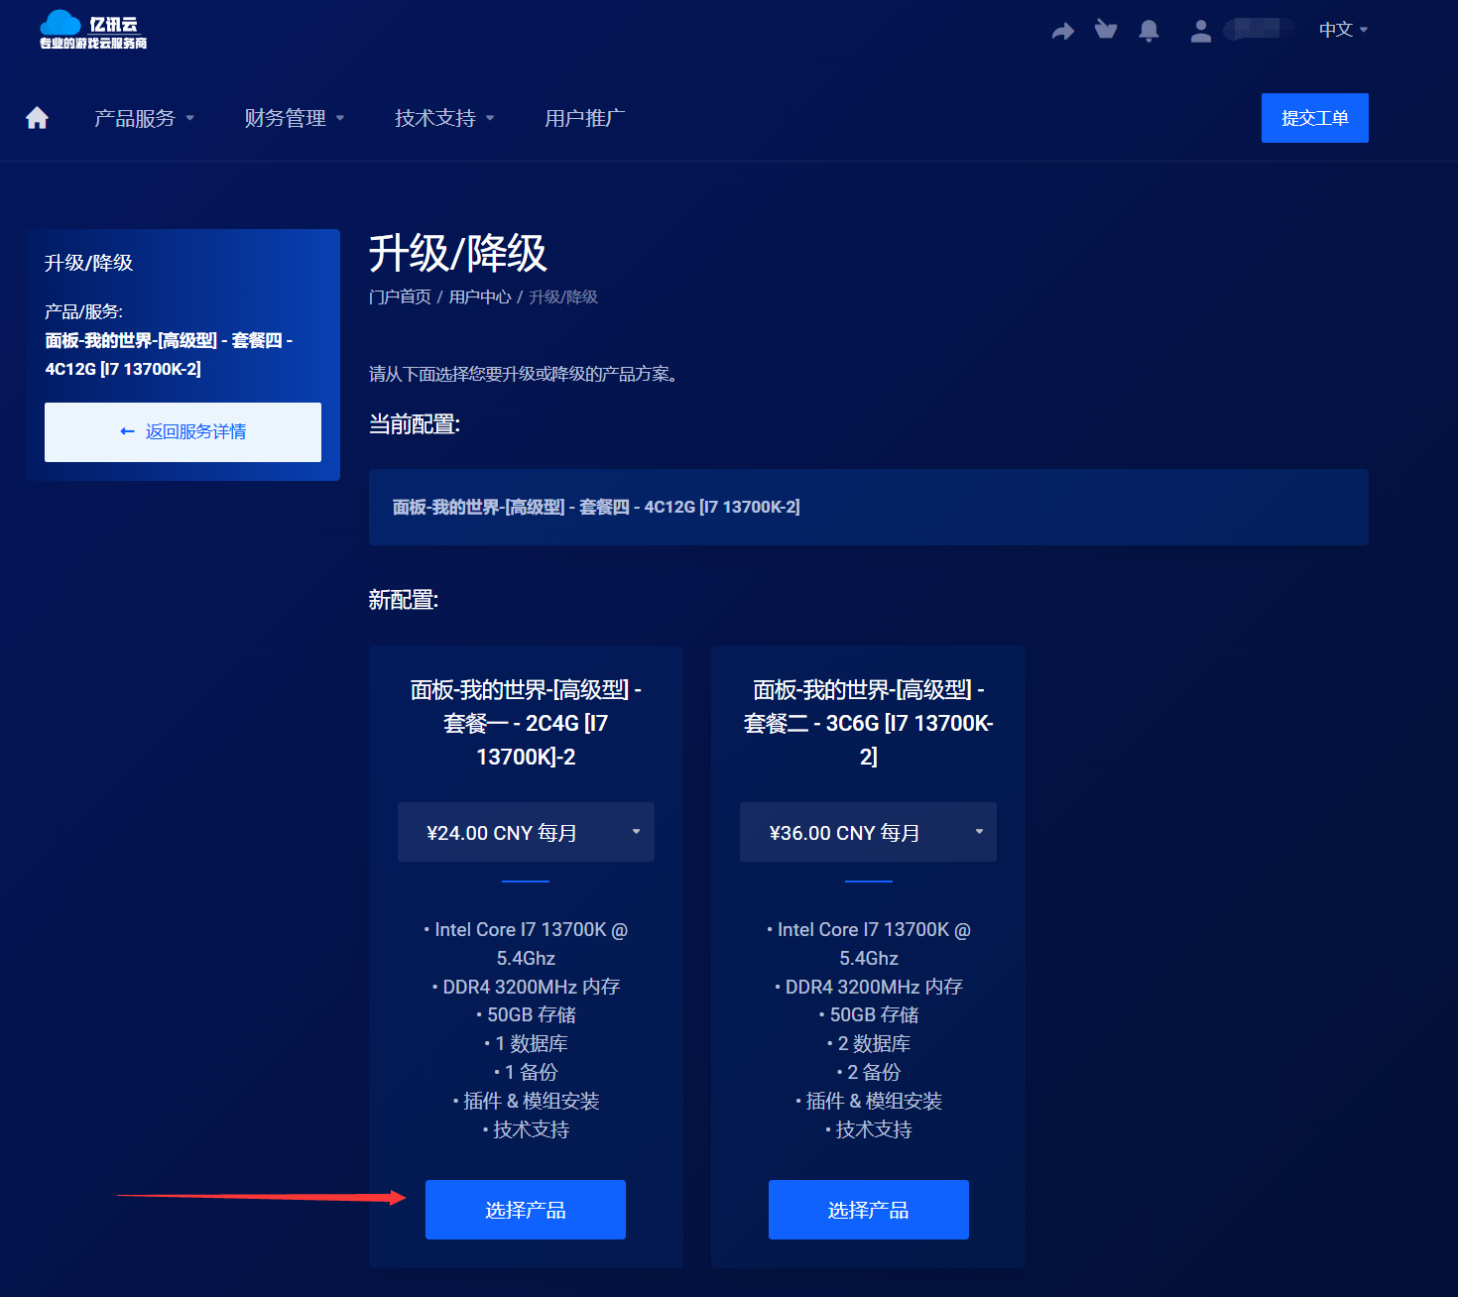
Task: Open the ¥36.00 CNY 每月 billing dropdown
Action: click(868, 832)
